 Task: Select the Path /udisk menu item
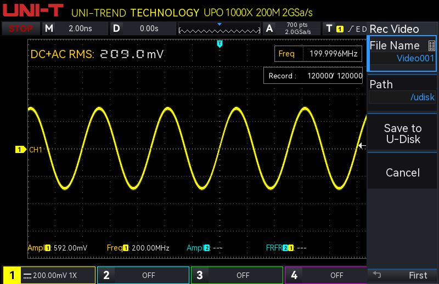coord(402,91)
